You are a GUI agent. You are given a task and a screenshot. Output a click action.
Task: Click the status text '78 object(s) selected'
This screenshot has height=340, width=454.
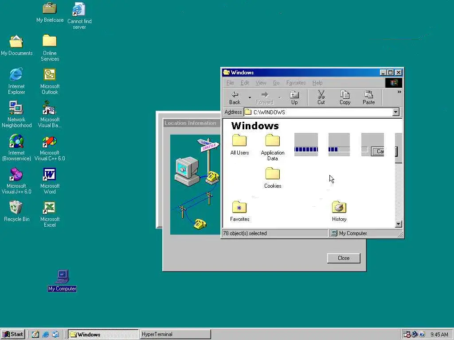pyautogui.click(x=245, y=233)
